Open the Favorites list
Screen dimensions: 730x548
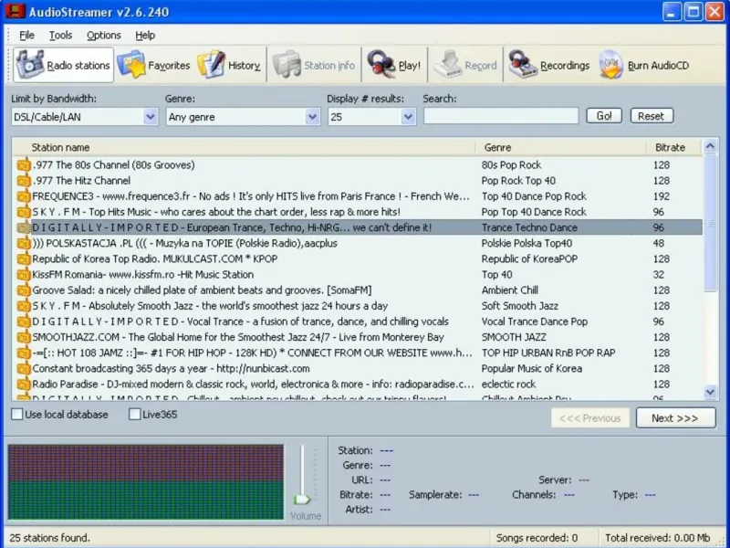point(154,66)
